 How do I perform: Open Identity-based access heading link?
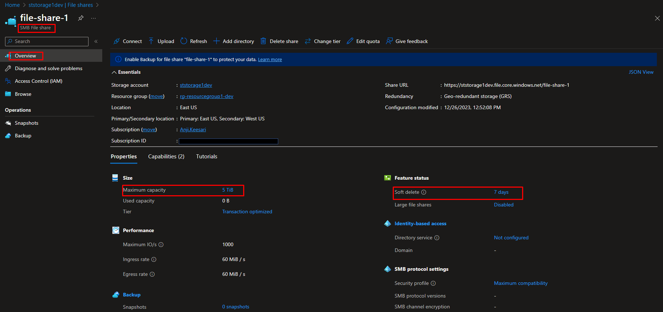pos(420,223)
